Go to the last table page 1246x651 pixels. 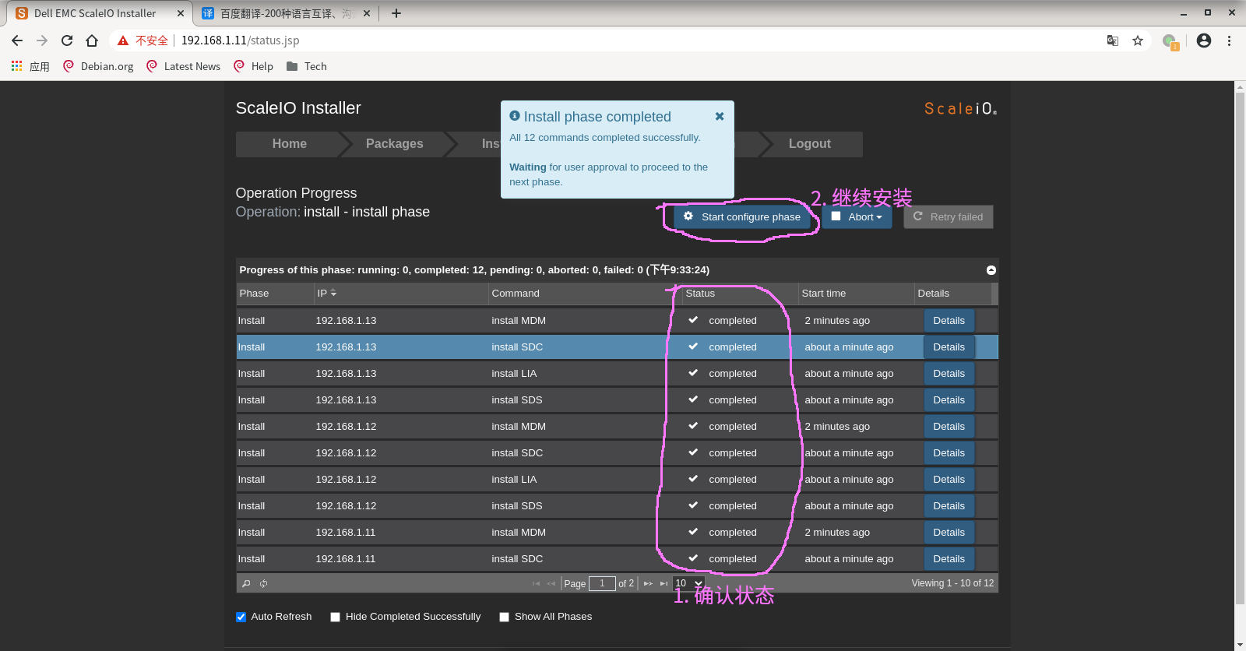click(x=664, y=583)
